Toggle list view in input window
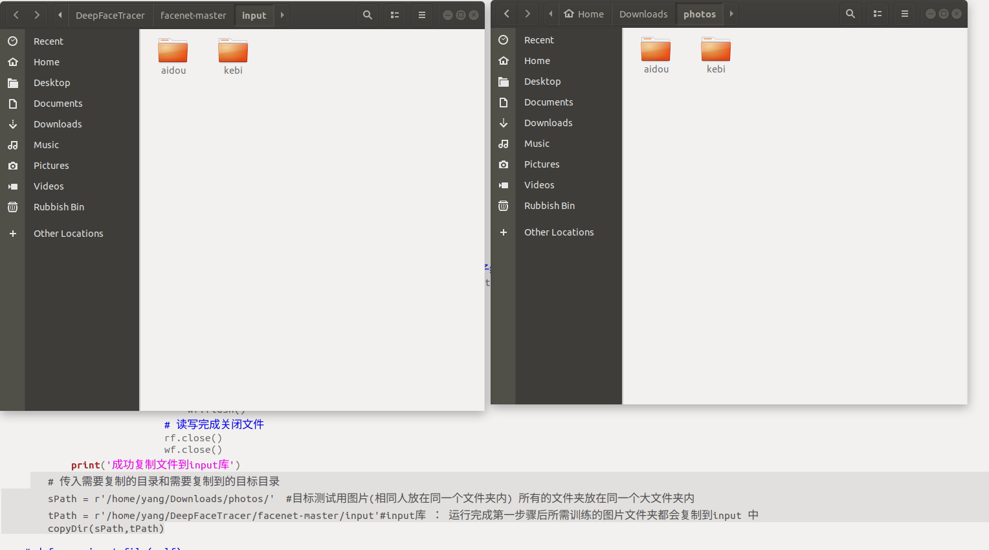989x550 pixels. (395, 15)
